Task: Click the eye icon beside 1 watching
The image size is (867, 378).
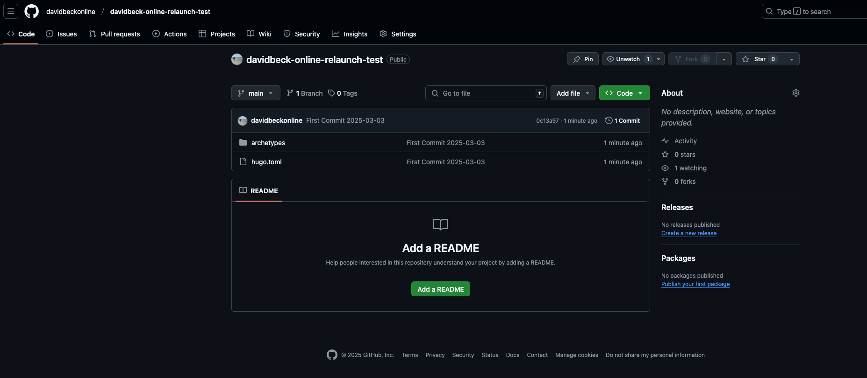Action: (665, 168)
